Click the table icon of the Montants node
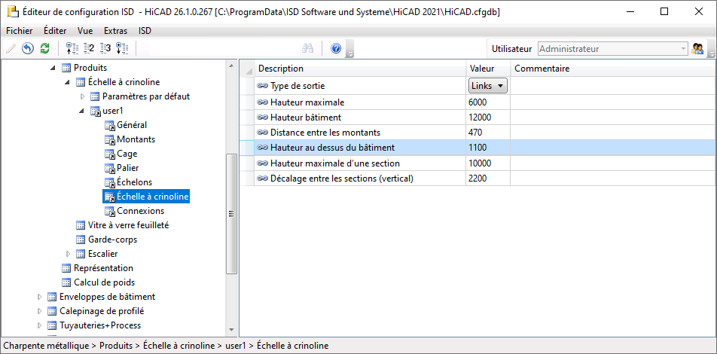 click(109, 139)
